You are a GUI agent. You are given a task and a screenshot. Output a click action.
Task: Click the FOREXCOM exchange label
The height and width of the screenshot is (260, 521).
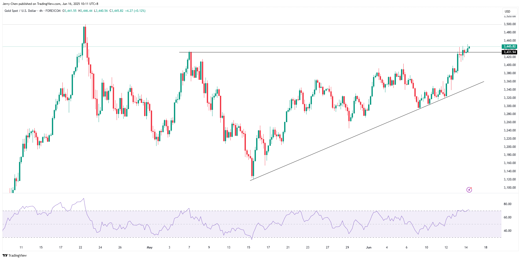click(x=53, y=11)
